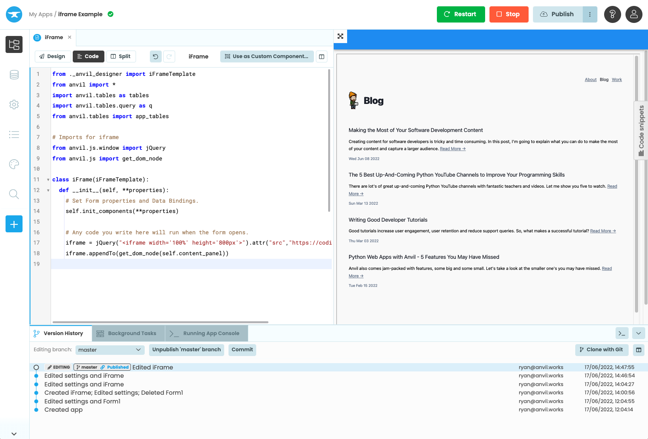Open the Data Tables sidebar icon
The height and width of the screenshot is (439, 648).
click(14, 75)
